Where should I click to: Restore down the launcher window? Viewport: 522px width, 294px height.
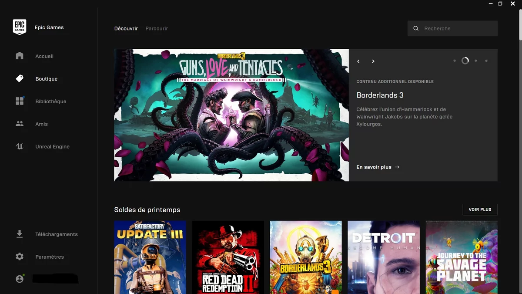[500, 3]
